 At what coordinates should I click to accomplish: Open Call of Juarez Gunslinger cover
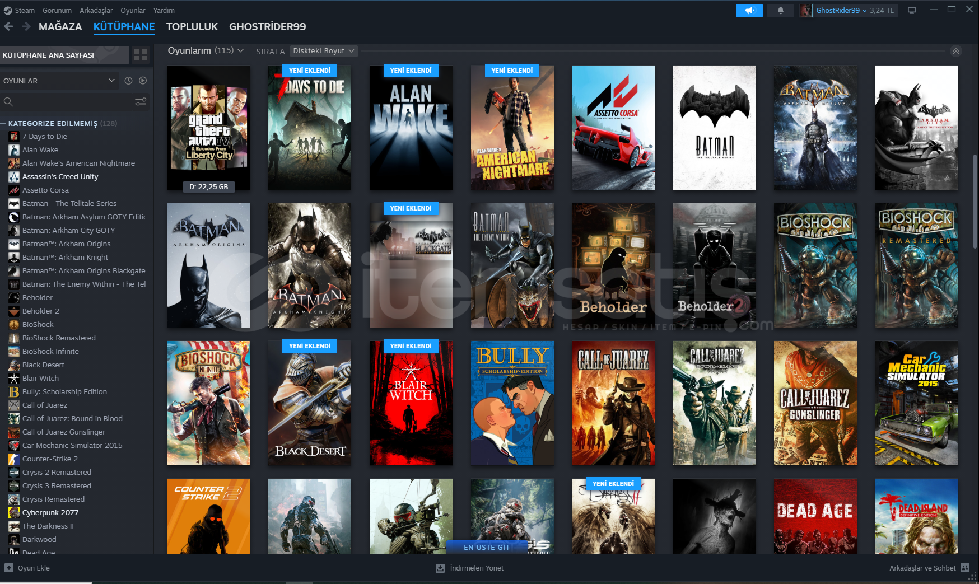pos(815,403)
